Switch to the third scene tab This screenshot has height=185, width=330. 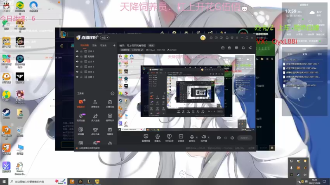click(x=103, y=45)
